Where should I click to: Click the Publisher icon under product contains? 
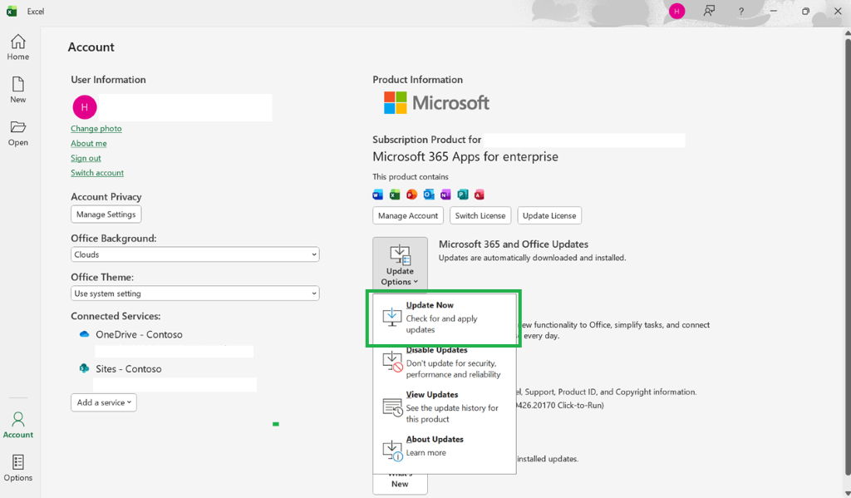coord(462,195)
